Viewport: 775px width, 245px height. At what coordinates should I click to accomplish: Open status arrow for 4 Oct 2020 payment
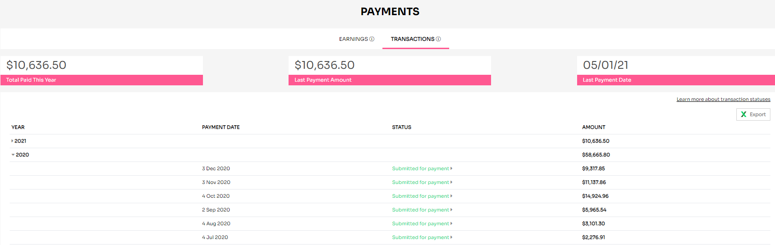click(x=451, y=196)
